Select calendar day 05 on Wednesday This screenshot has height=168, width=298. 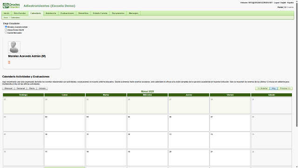coord(148,123)
